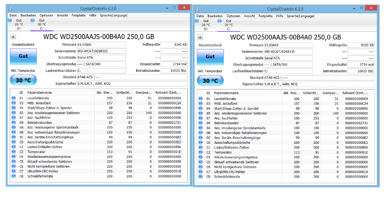The height and width of the screenshot is (202, 391).
Task: Click Anz. Geräte-Einschaltvorgänge orb in left window
Action: [13, 137]
